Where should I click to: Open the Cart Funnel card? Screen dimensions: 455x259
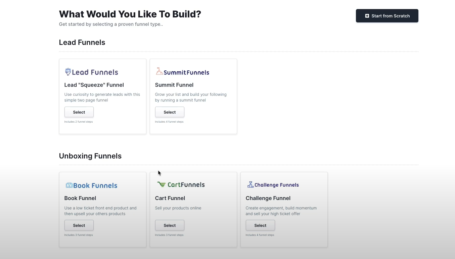[x=193, y=210]
